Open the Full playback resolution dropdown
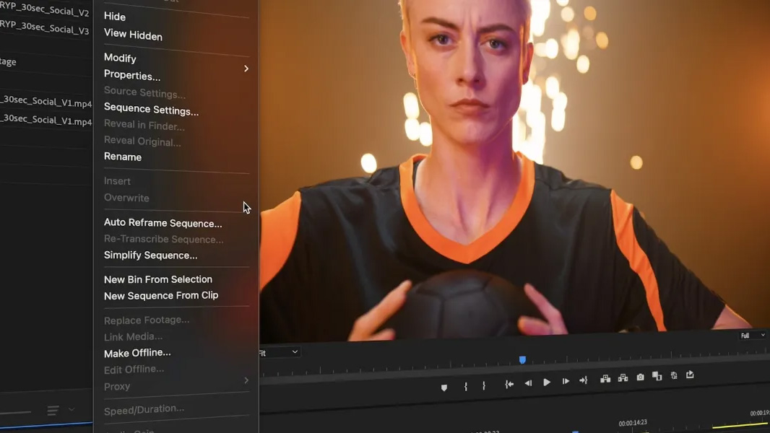The height and width of the screenshot is (433, 770). (x=752, y=336)
